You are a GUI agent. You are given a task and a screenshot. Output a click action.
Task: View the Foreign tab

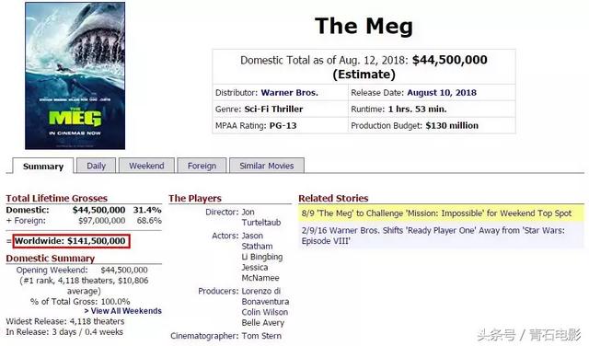pos(202,166)
